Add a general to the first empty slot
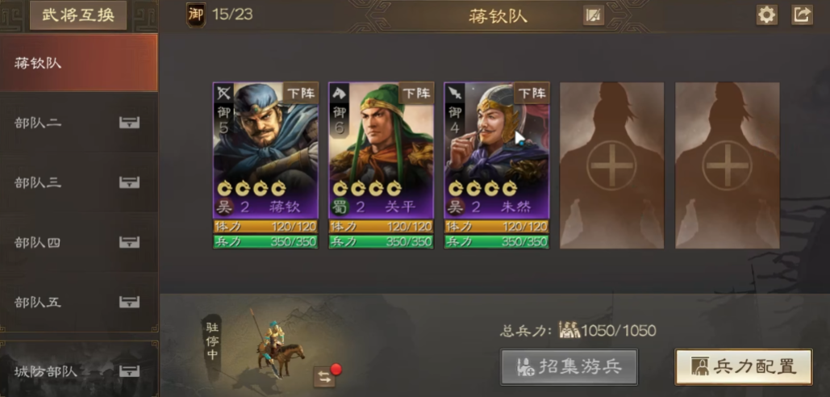Image resolution: width=830 pixels, height=397 pixels. pyautogui.click(x=612, y=165)
